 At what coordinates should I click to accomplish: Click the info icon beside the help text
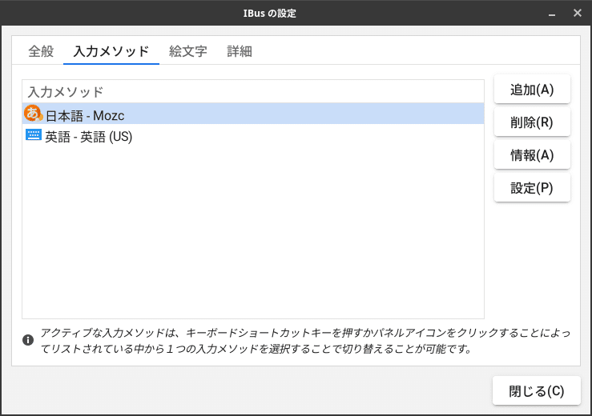point(28,340)
